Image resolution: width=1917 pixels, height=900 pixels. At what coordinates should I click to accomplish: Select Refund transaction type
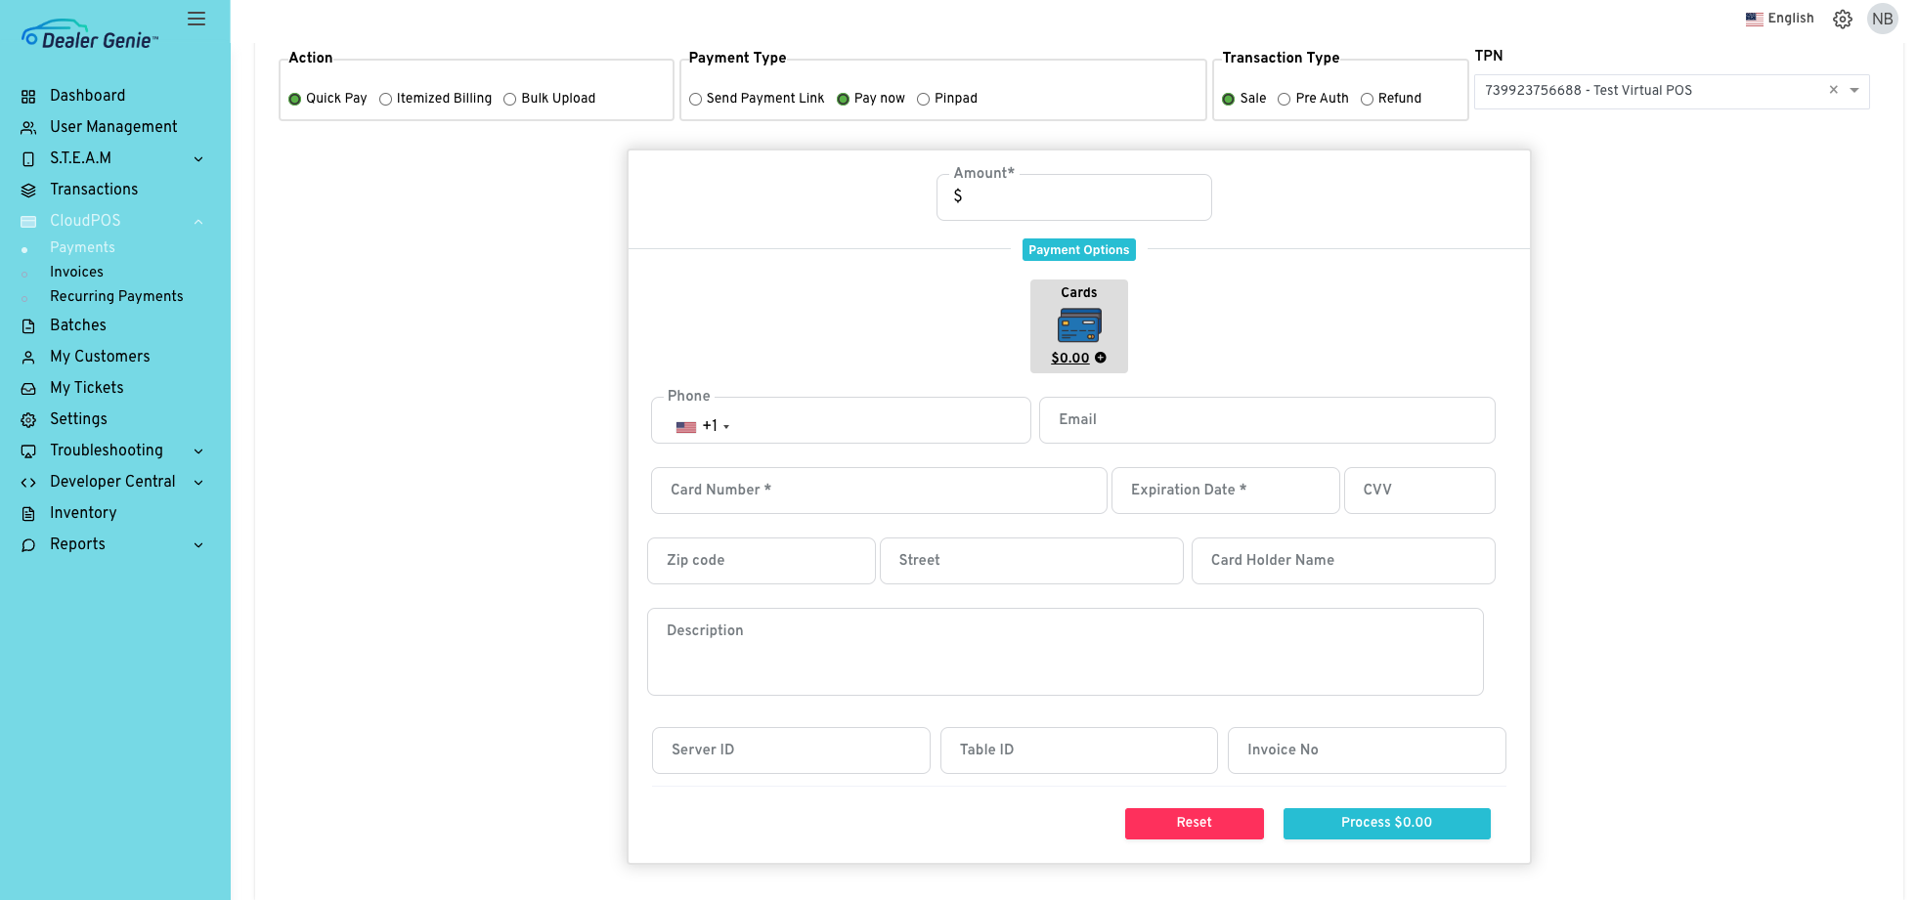pos(1367,99)
